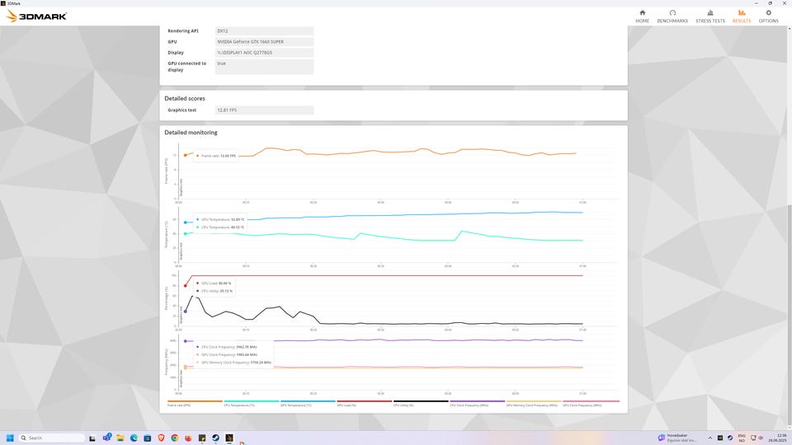792x445 pixels.
Task: Switch to the Results tab
Action: (x=742, y=16)
